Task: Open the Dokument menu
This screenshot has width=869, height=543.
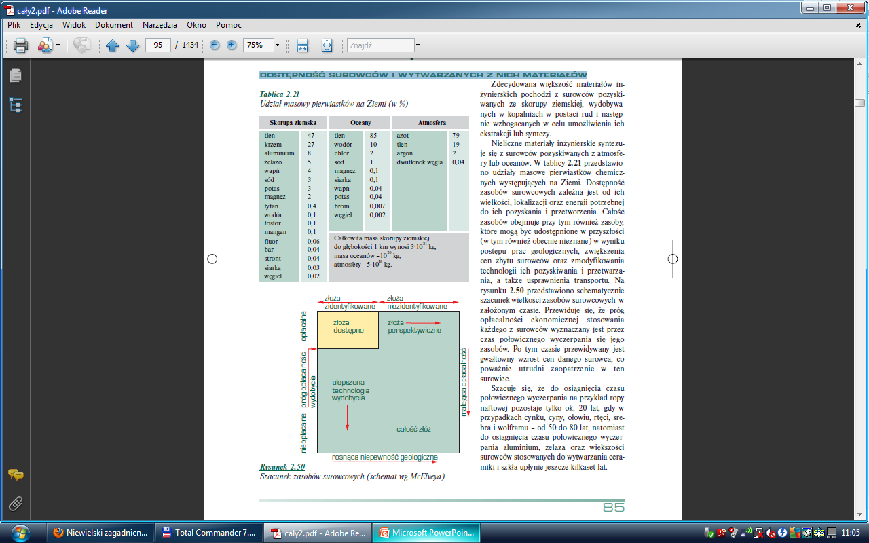Action: [113, 25]
